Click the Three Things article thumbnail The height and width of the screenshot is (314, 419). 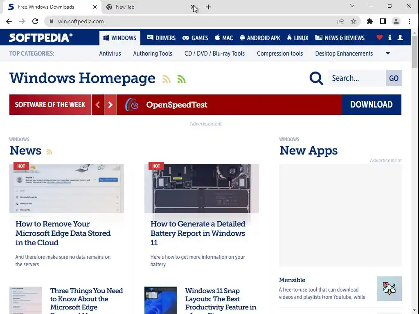(26, 300)
